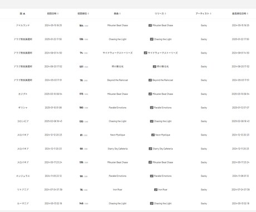This screenshot has width=256, height=212.
Task: Sort by the アーティスト column header
Action: coord(204,13)
